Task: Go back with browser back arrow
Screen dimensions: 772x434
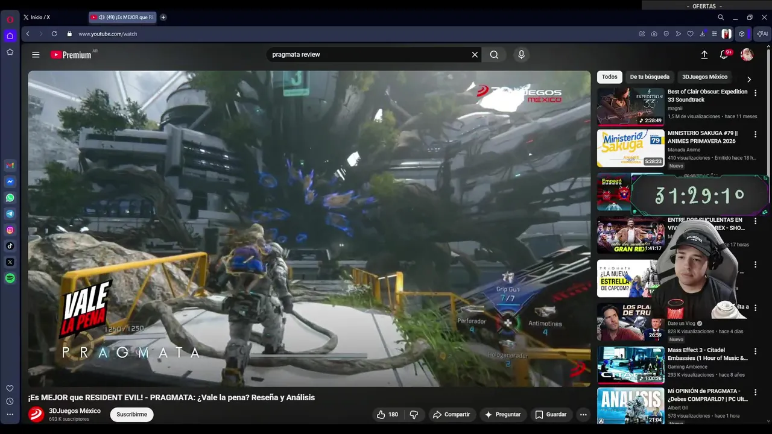Action: [28, 34]
